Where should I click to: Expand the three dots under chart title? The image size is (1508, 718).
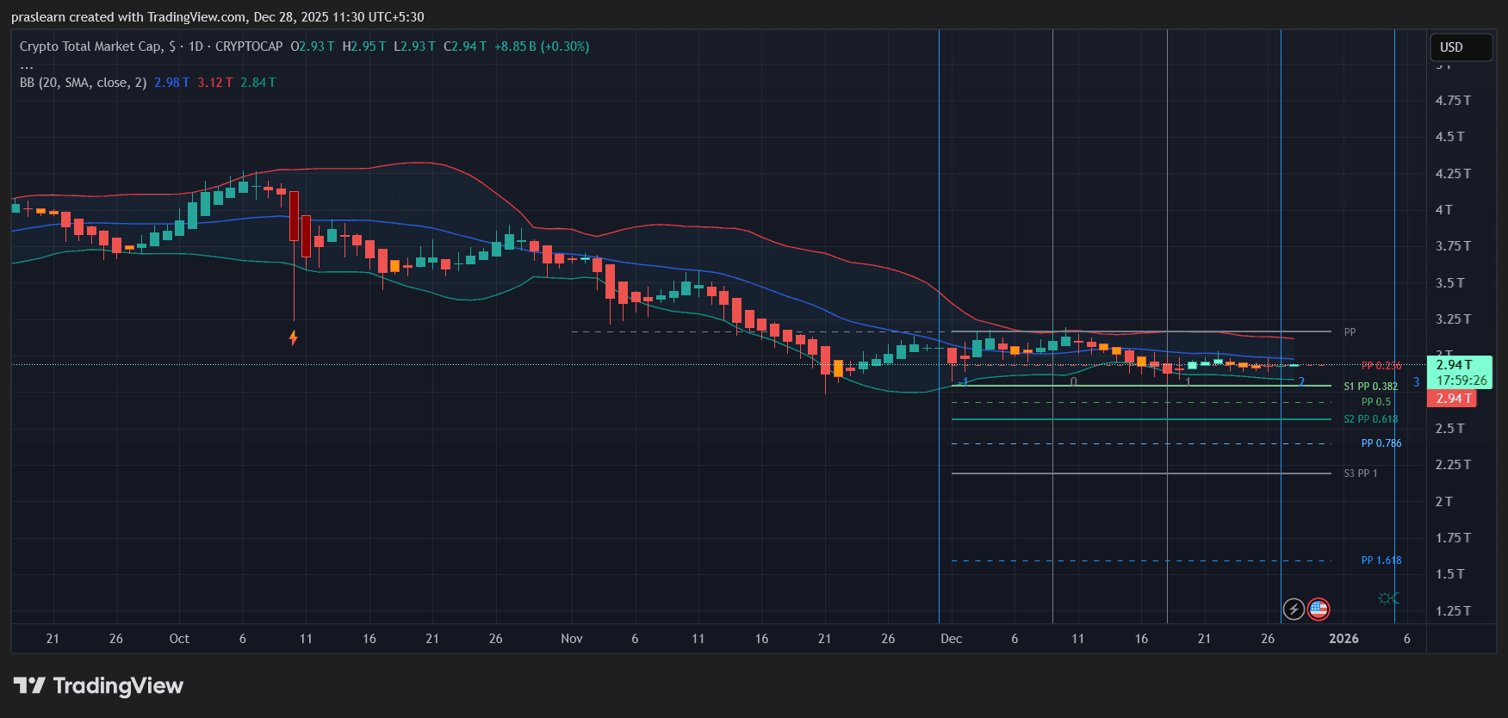[x=27, y=65]
